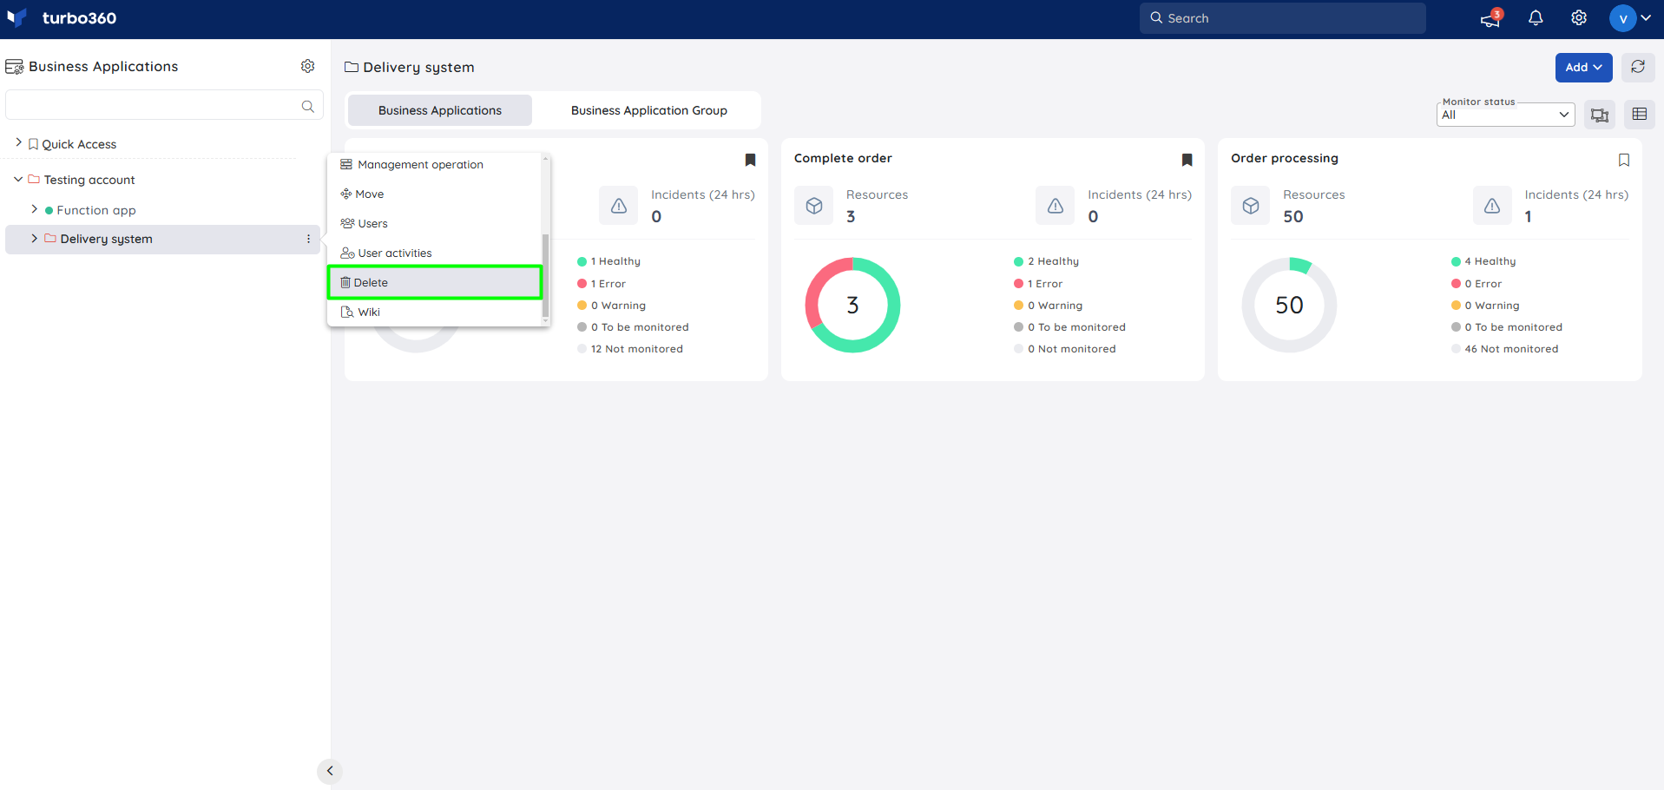The image size is (1664, 790).
Task: Toggle bookmark on Order processing card
Action: coord(1624,160)
